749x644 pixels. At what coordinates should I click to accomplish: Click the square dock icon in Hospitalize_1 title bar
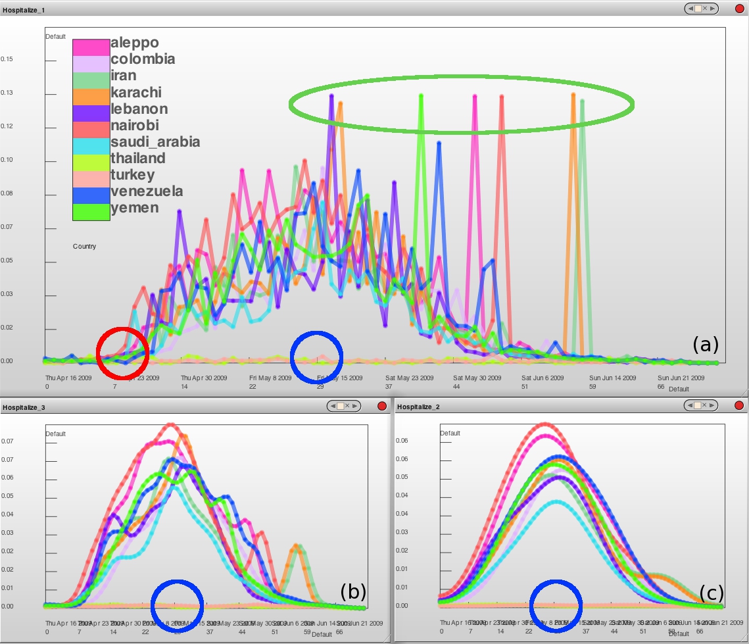click(x=698, y=9)
